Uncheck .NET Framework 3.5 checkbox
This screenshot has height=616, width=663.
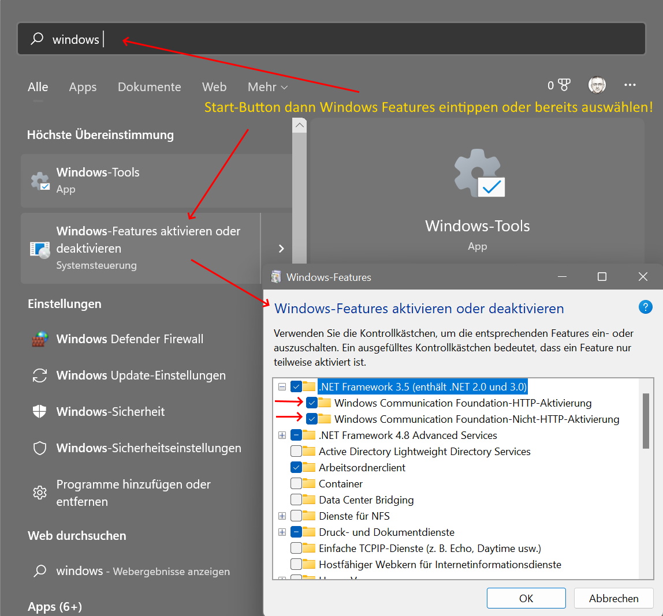pyautogui.click(x=296, y=386)
